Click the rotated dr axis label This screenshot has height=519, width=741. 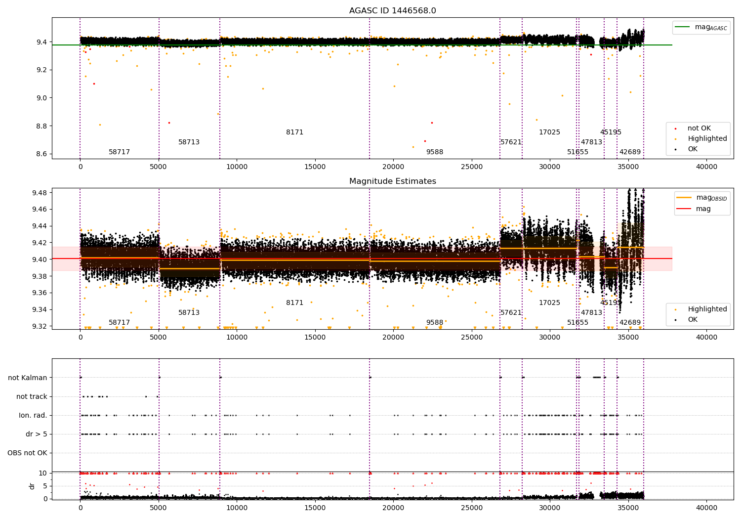coord(32,486)
